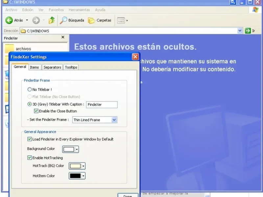Click the Up folder icon
This screenshot has height=197, width=263.
coord(52,20)
